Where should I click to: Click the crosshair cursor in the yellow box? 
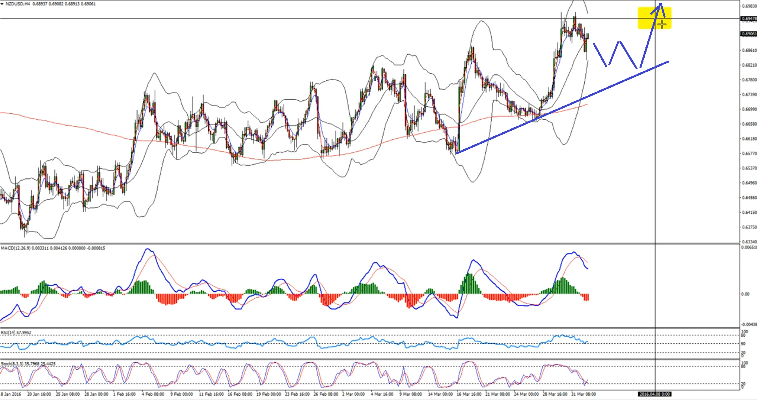tap(662, 24)
